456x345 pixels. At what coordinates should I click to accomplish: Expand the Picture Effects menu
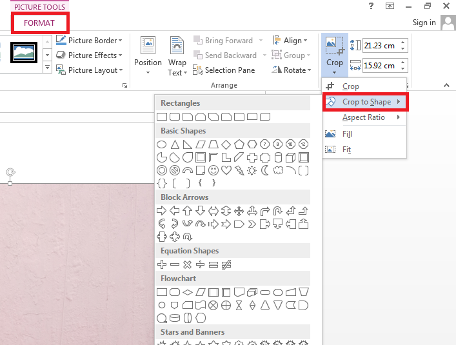[x=89, y=55]
